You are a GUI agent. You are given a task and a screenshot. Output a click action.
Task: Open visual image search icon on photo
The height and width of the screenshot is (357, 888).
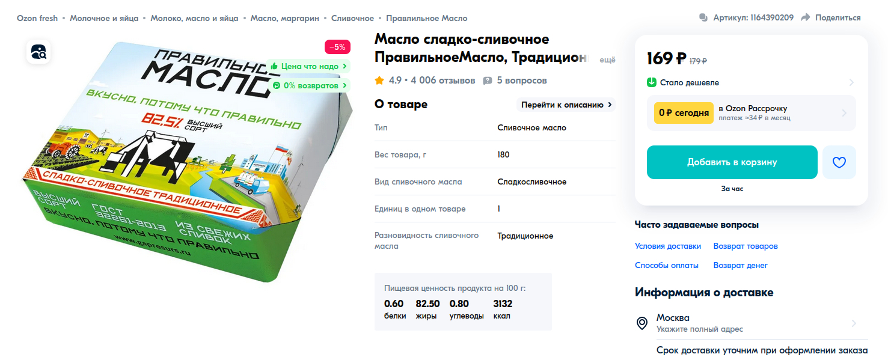(38, 52)
